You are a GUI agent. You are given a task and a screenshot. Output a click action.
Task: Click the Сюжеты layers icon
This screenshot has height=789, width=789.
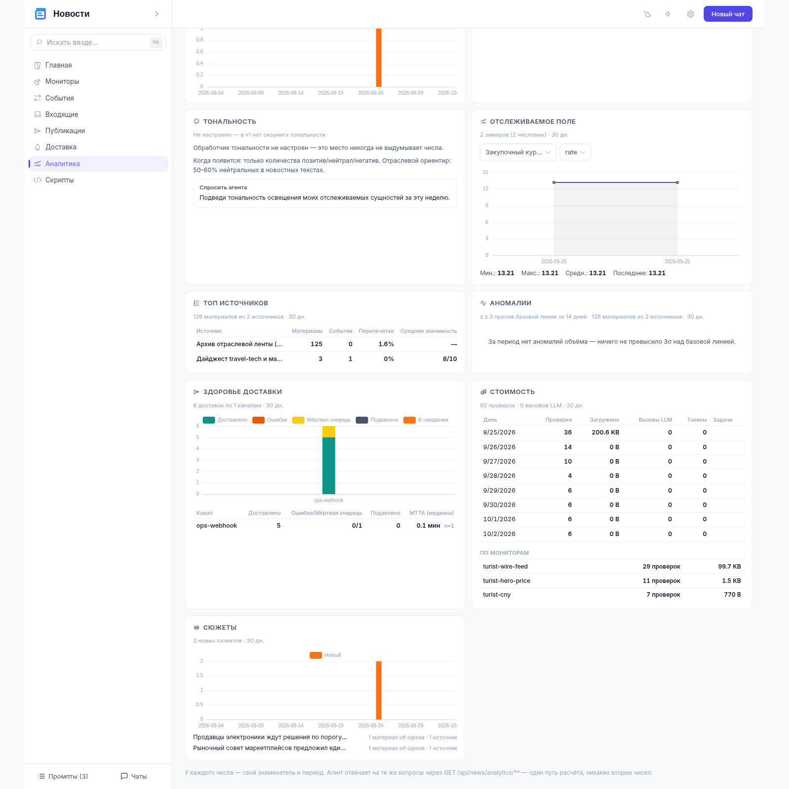pos(196,628)
